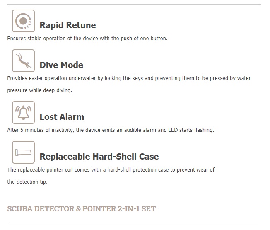Select the Rapid Retune heading
270x230 pixels.
tap(67, 25)
